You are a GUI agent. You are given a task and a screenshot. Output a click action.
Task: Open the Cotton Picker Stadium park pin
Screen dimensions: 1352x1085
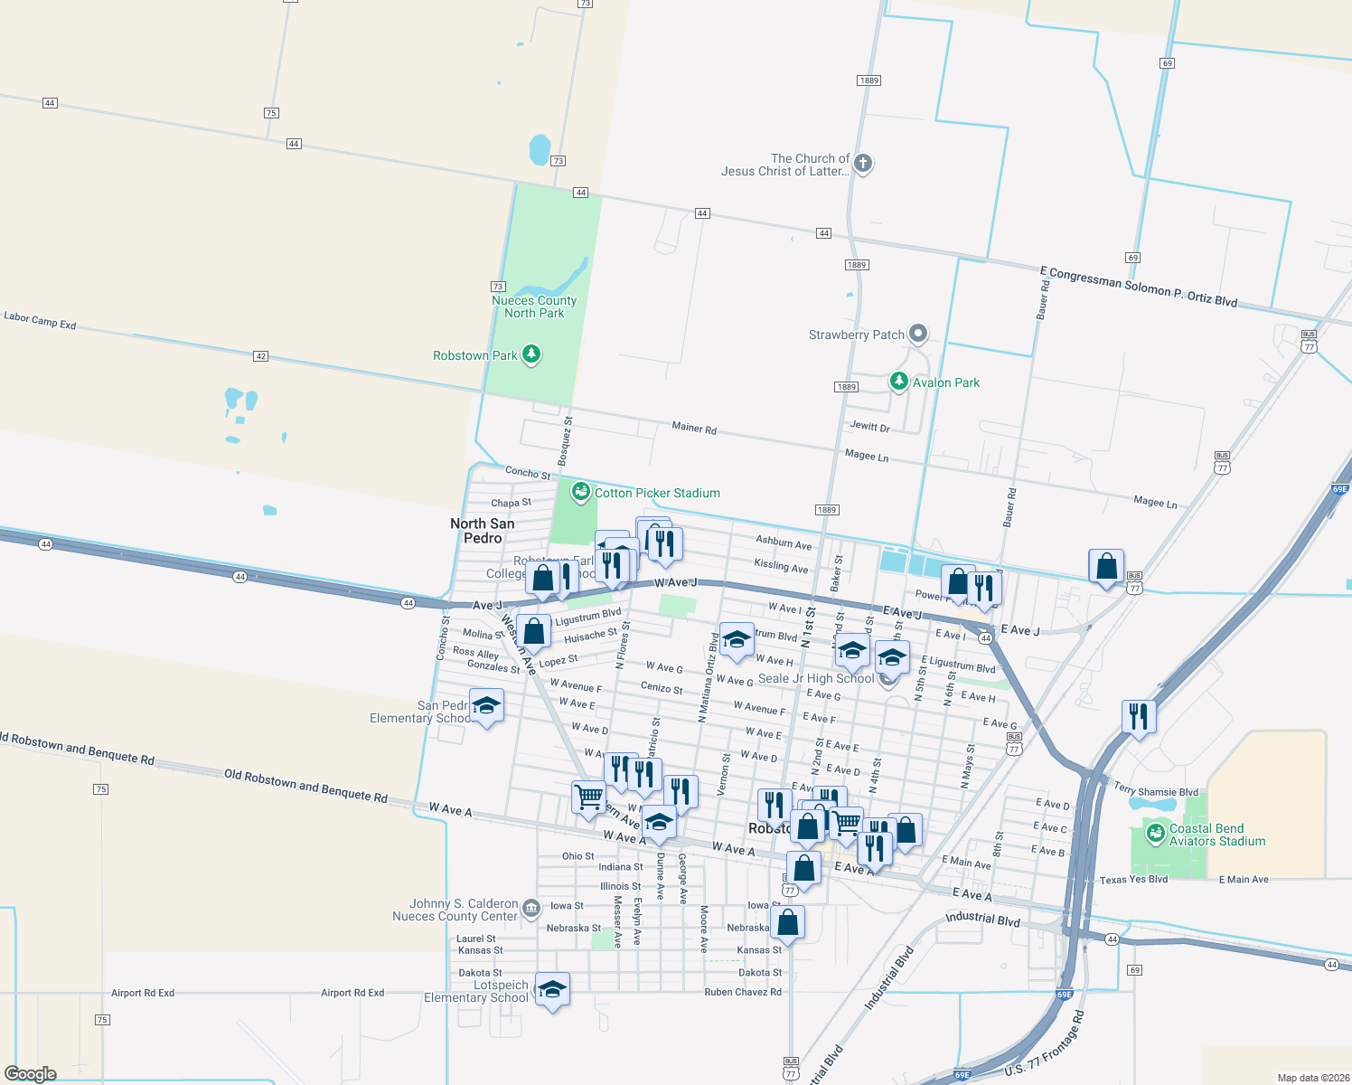tap(581, 490)
